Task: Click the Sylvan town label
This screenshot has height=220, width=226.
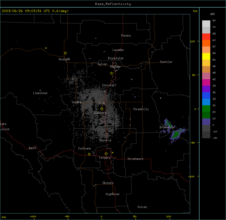Action: point(102,64)
